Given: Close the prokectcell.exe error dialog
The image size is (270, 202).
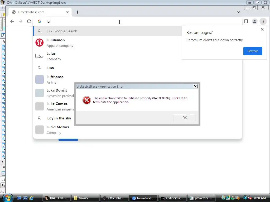Looking at the screenshot, I should [195, 86].
